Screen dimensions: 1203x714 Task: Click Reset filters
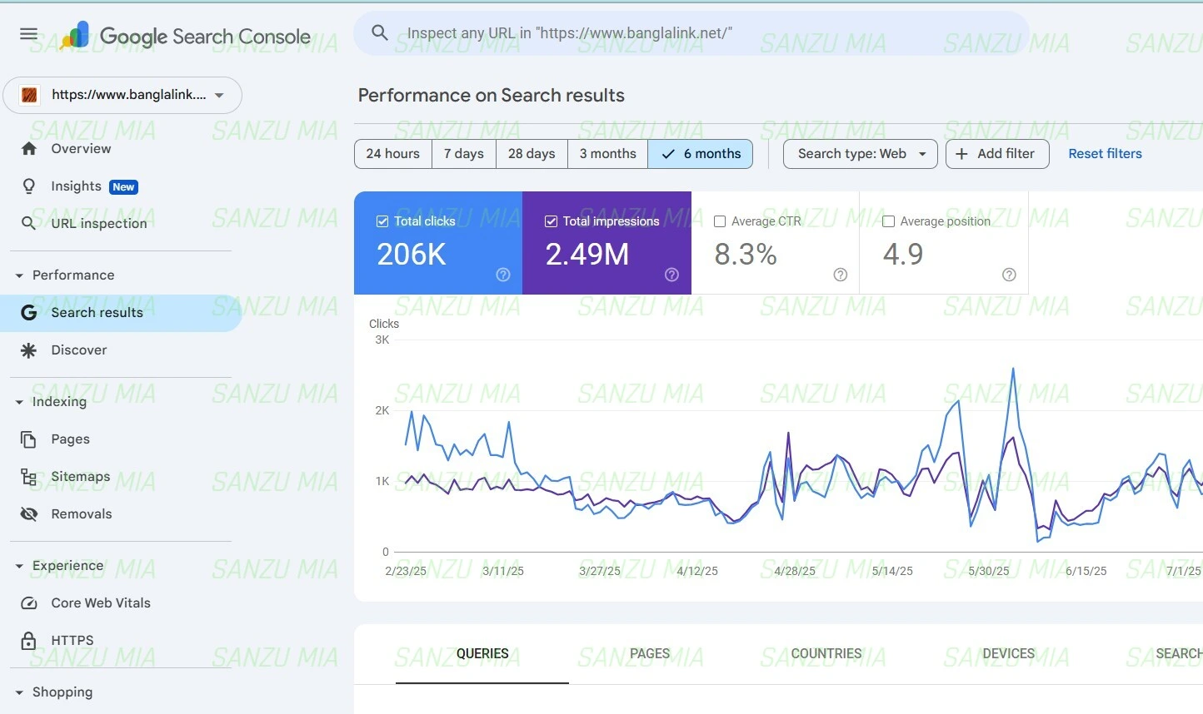(x=1105, y=153)
